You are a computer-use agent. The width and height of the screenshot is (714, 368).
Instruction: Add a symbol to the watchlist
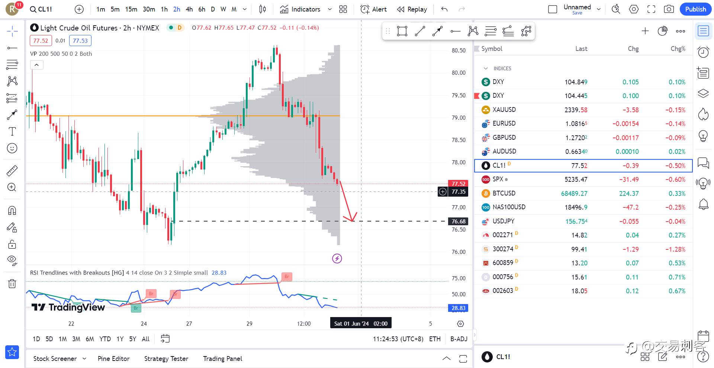645,31
